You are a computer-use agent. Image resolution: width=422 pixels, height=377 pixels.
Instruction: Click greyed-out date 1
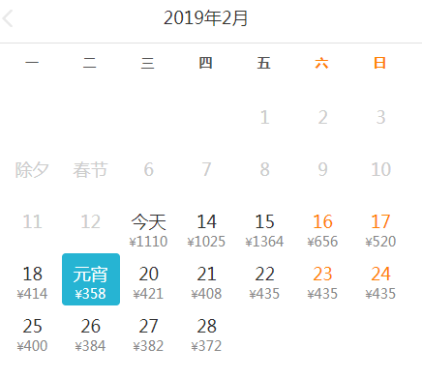tap(264, 117)
